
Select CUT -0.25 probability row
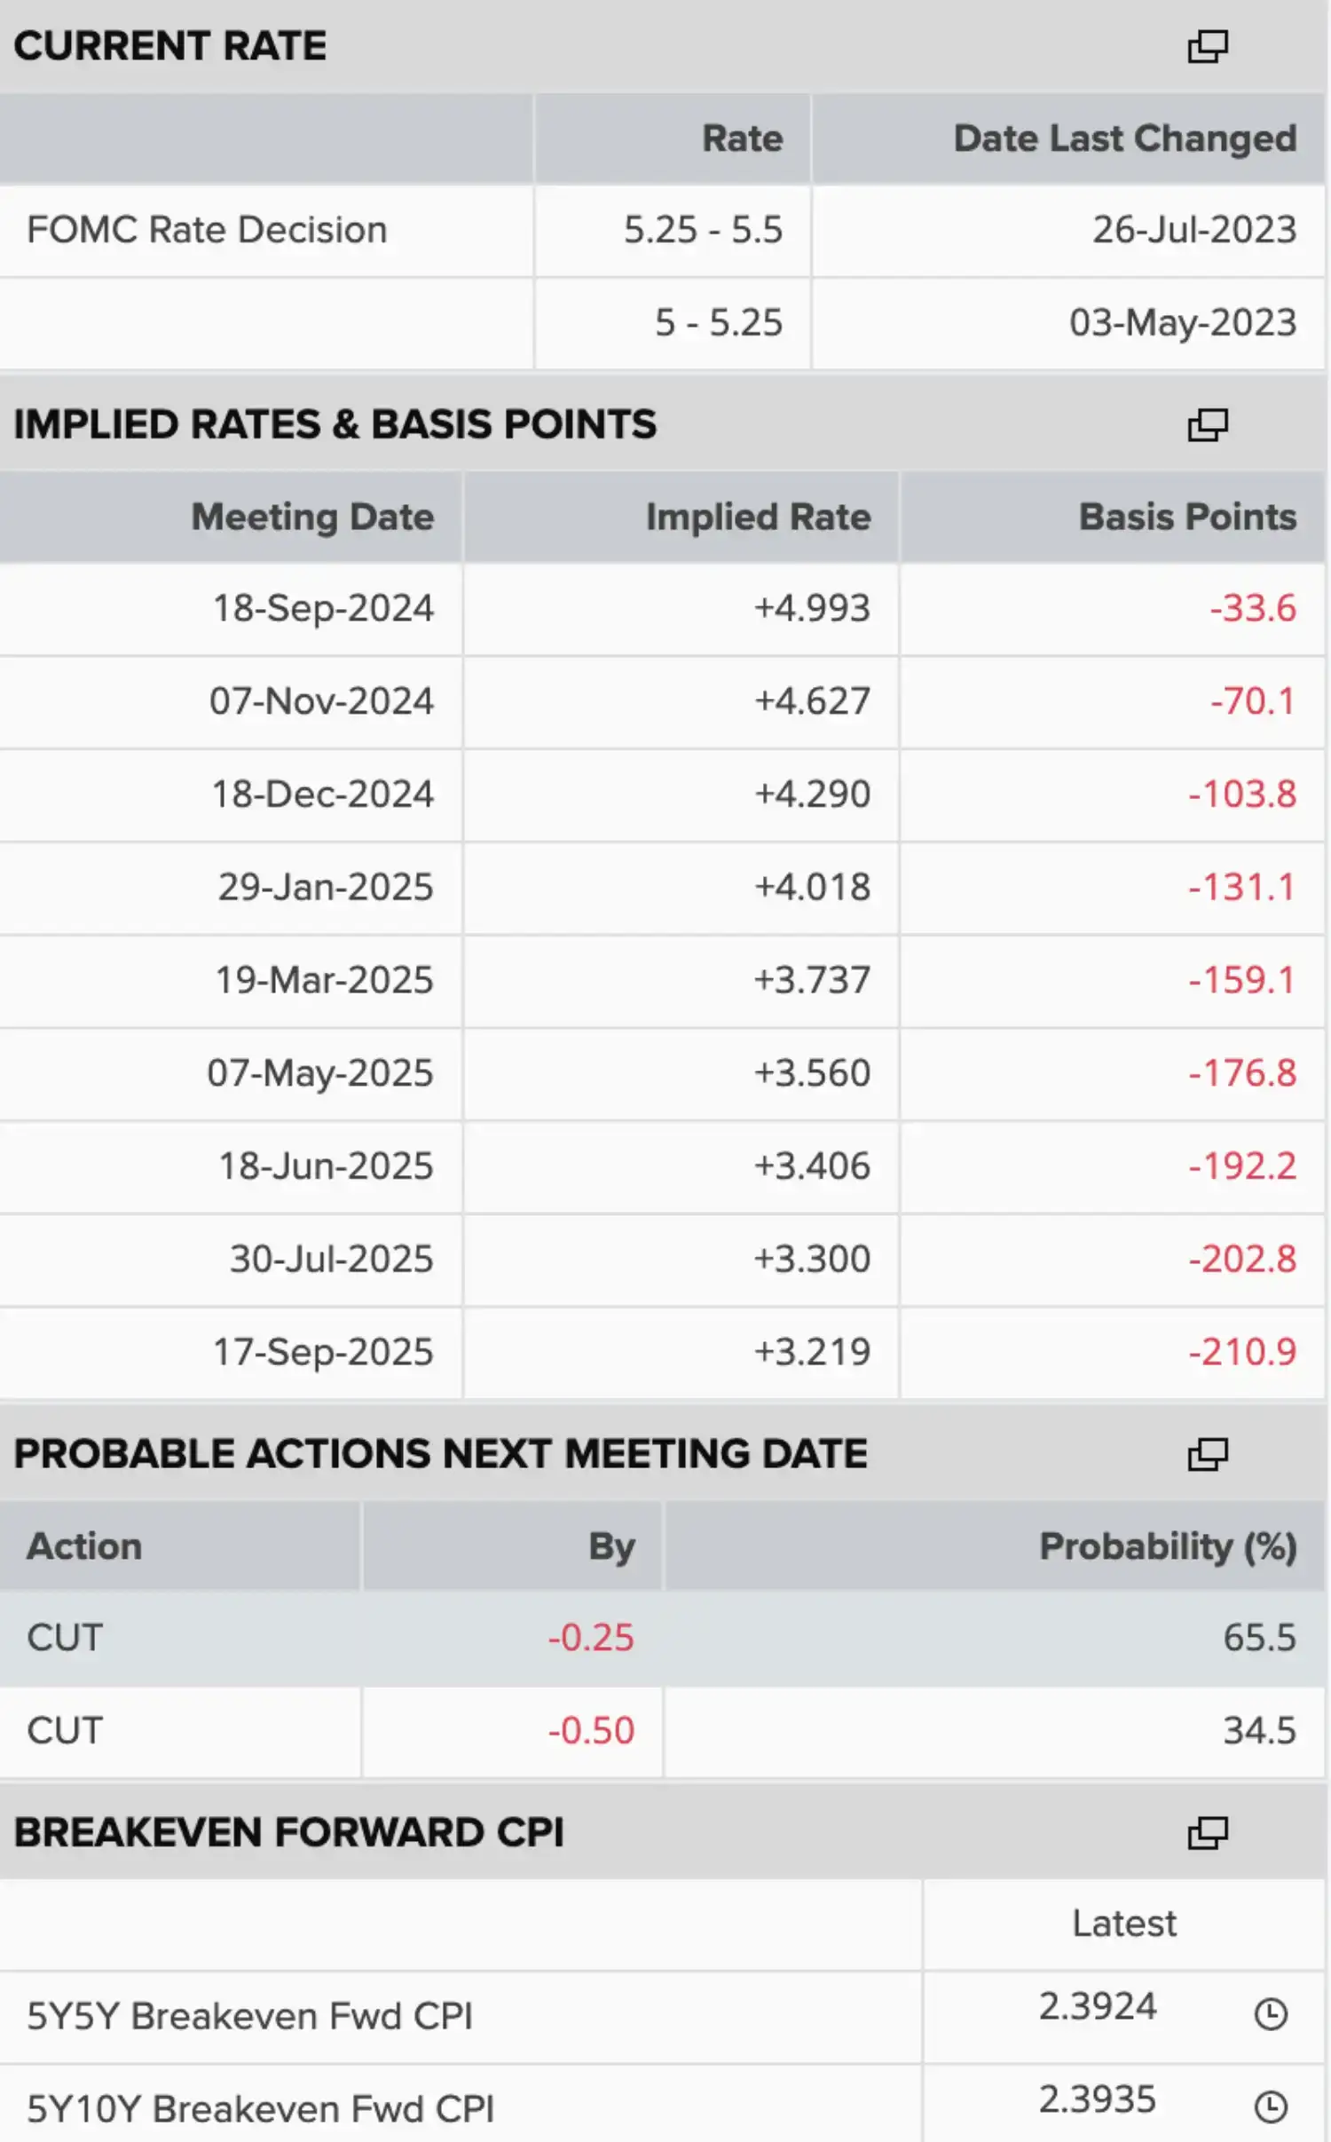click(663, 1638)
